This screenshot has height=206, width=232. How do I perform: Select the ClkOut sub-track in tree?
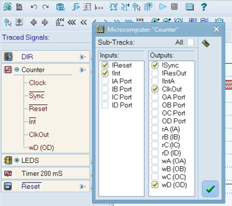tap(39, 135)
